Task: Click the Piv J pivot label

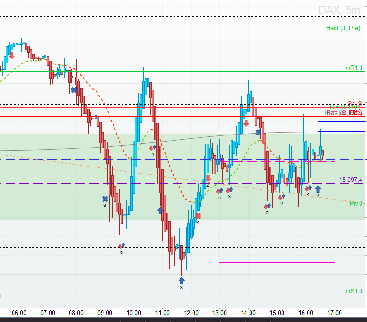Action: pos(356,203)
